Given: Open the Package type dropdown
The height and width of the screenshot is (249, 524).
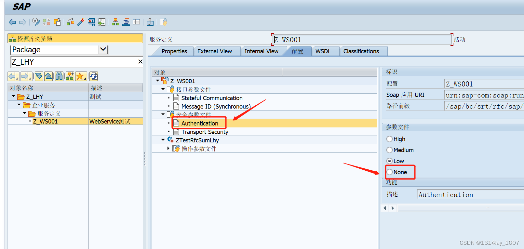Looking at the screenshot, I should pos(103,50).
